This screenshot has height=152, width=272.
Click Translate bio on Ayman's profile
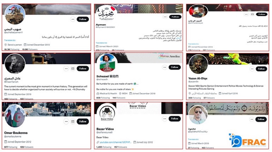coord(101,43)
